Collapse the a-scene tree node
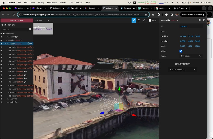 (x=3, y=34)
